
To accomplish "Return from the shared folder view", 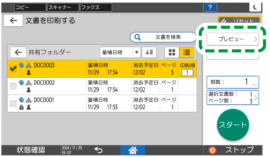I will [x=18, y=52].
